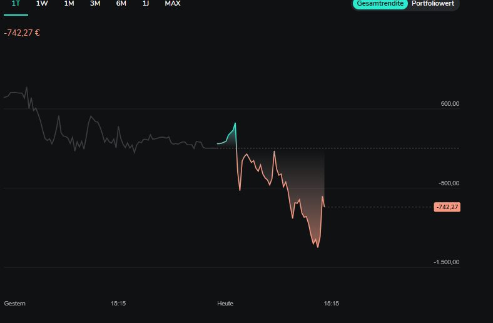Show the 6M time range
This screenshot has height=323, width=493.
[x=121, y=4]
